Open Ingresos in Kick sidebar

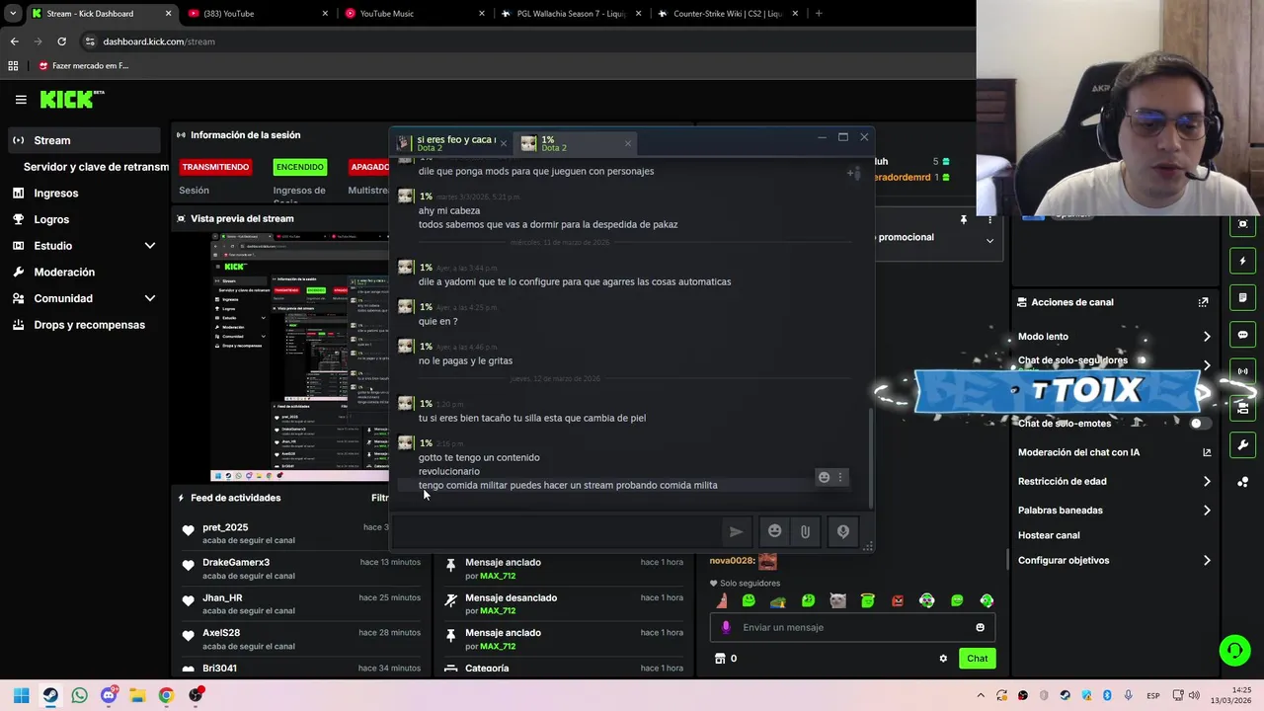[x=56, y=194]
